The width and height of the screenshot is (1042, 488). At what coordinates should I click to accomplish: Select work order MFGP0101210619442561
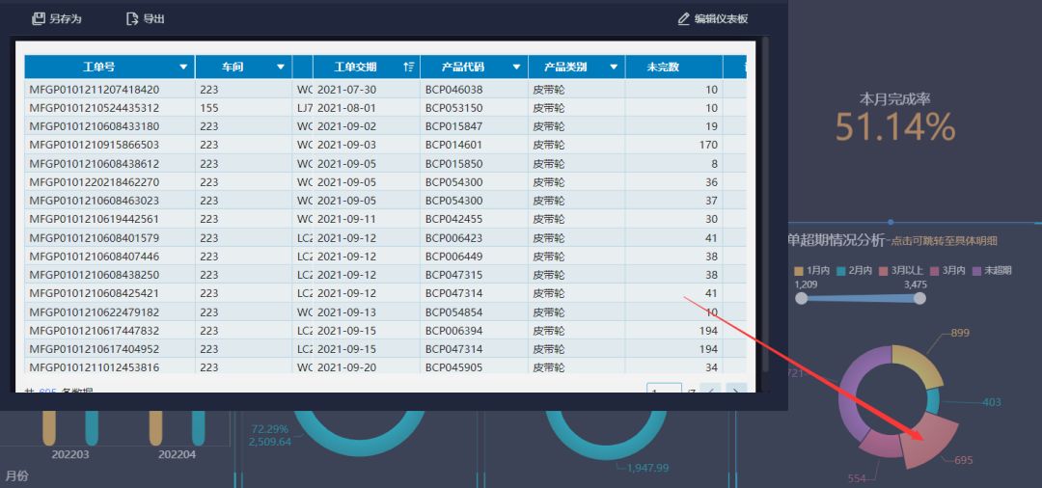[95, 219]
